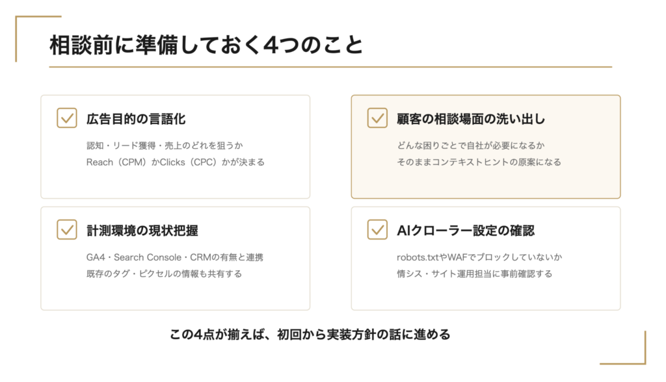The image size is (666, 382).
Task: Click the 認知・リード獲得・売上 description line
Action: tap(165, 146)
